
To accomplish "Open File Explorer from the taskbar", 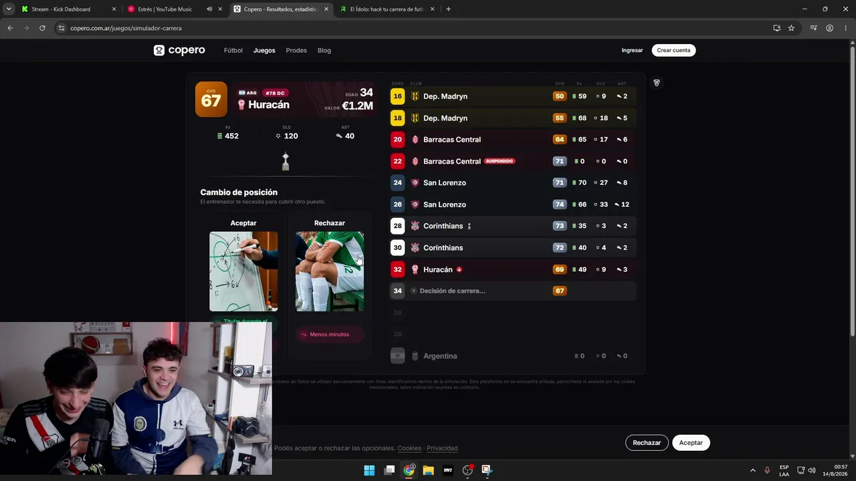I will [x=428, y=470].
